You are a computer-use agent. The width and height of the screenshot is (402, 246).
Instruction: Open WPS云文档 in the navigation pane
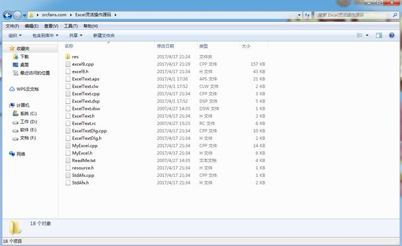[28, 89]
